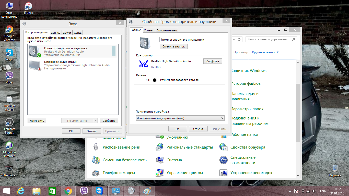Open the Система control panel link
The height and width of the screenshot is (196, 349).
174,160
